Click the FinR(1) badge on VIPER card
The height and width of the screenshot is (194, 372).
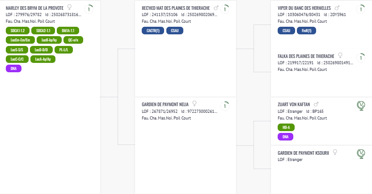tap(307, 30)
